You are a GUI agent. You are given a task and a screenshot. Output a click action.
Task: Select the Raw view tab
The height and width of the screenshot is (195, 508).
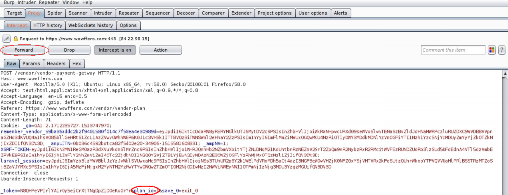(x=12, y=64)
